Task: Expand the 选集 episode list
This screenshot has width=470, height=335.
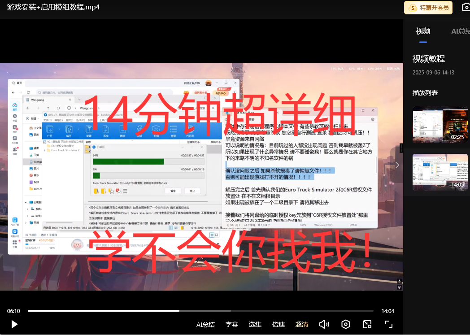Action: coord(255,324)
